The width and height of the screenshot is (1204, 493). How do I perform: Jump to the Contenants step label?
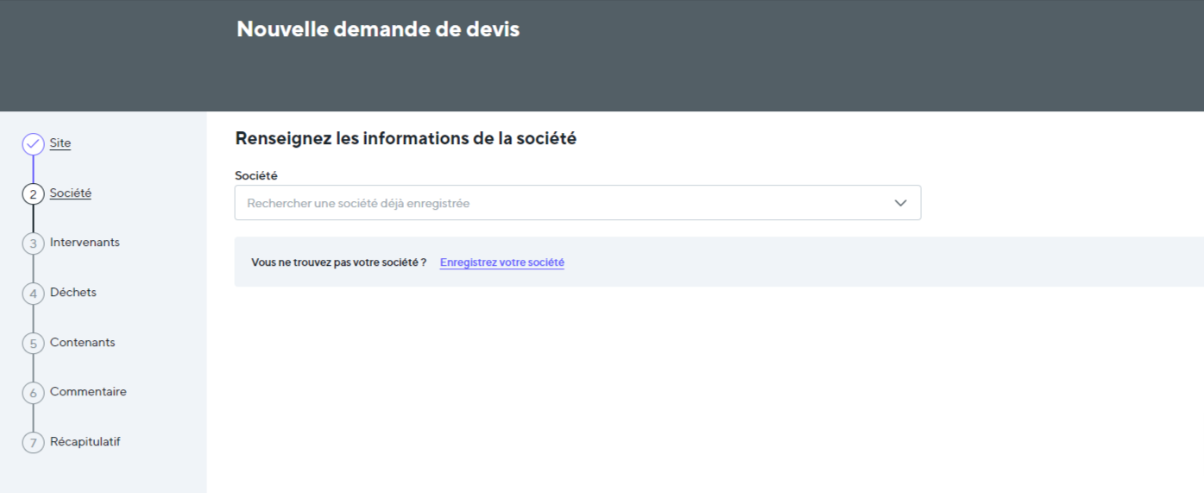coord(82,343)
